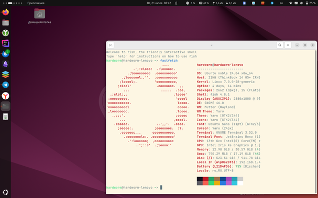Screen dimensions: 318x198
Task: Click the notifications bell in top bar
Action: [176, 3]
